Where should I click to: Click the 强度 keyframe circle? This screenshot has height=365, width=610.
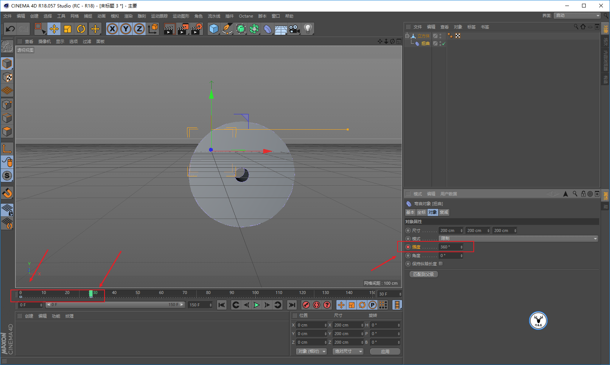tap(408, 247)
